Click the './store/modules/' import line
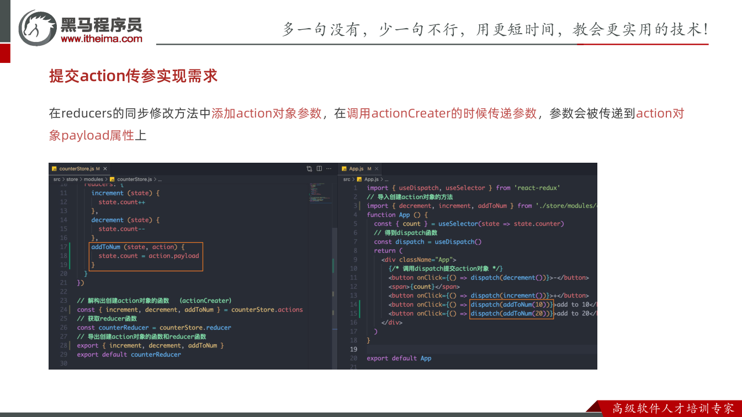This screenshot has height=417, width=742. click(x=482, y=206)
